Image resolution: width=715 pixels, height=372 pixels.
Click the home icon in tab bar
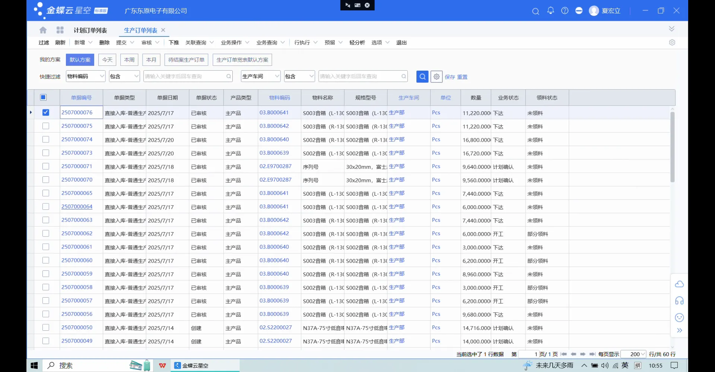[x=43, y=30]
